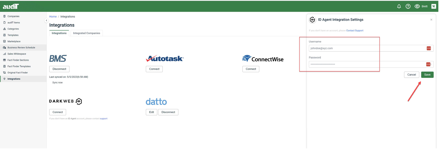This screenshot has height=157, width=439.
Task: Click the Original Fact Finder icon
Action: pyautogui.click(x=4, y=73)
